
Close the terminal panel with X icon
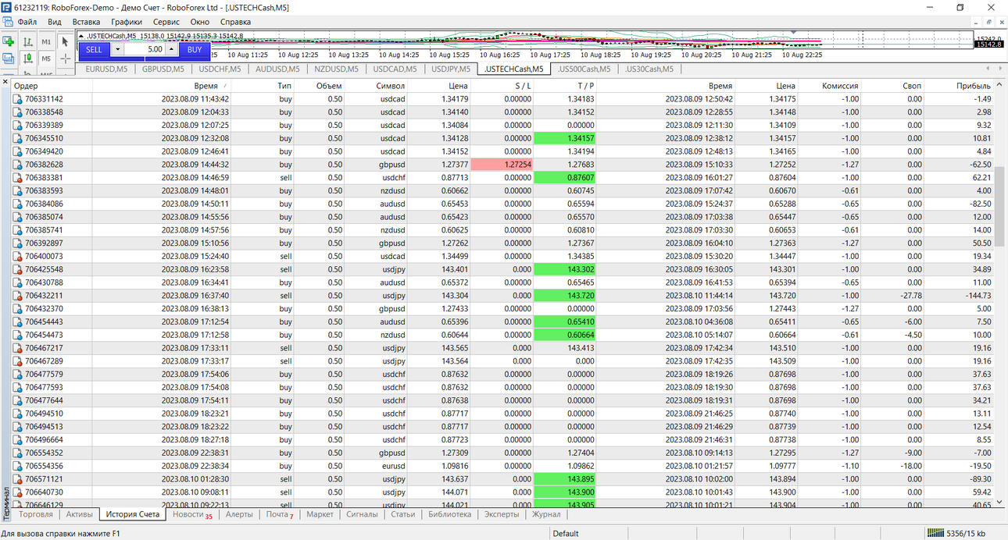[5, 80]
